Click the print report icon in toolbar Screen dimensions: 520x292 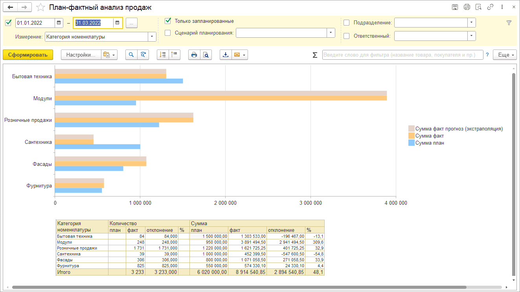coord(194,55)
